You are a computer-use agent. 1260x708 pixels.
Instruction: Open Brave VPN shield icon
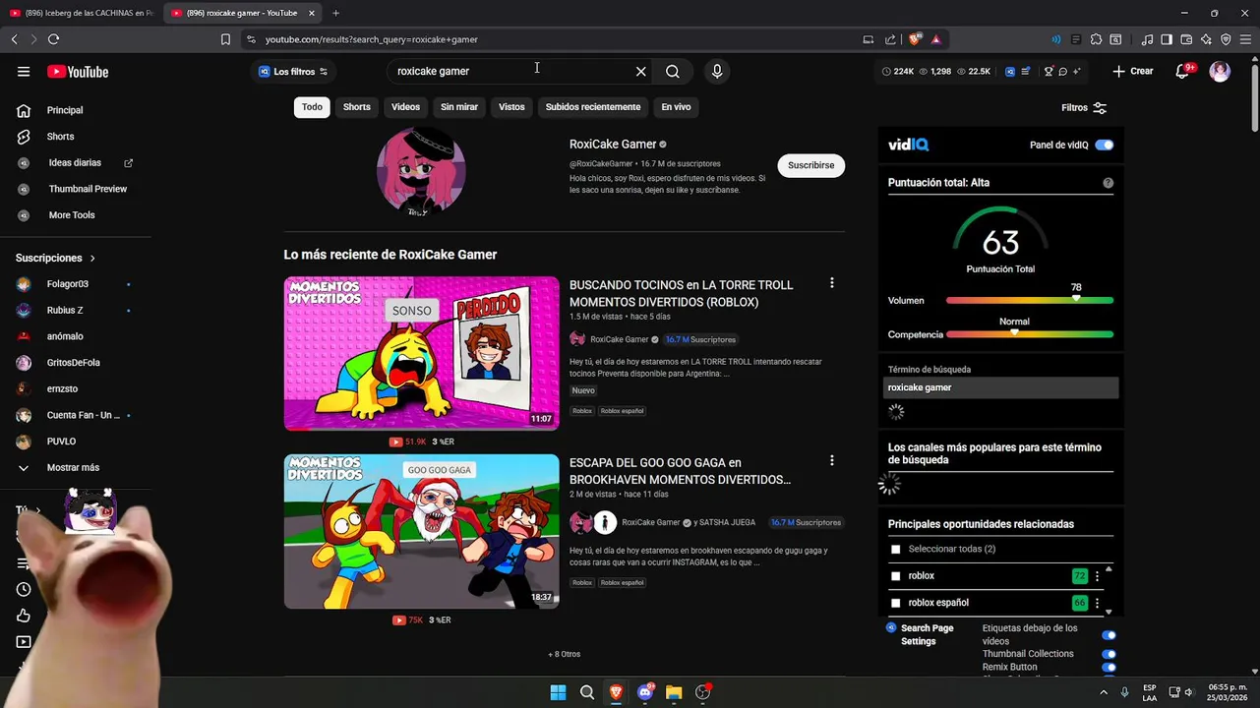click(1226, 39)
